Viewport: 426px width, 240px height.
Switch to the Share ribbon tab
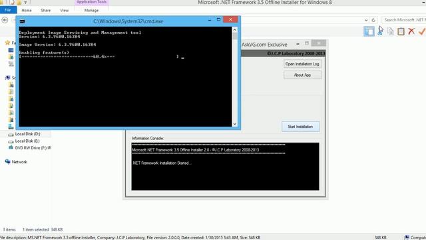pyautogui.click(x=45, y=11)
